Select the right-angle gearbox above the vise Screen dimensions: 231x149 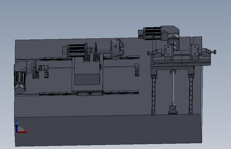tap(171, 33)
